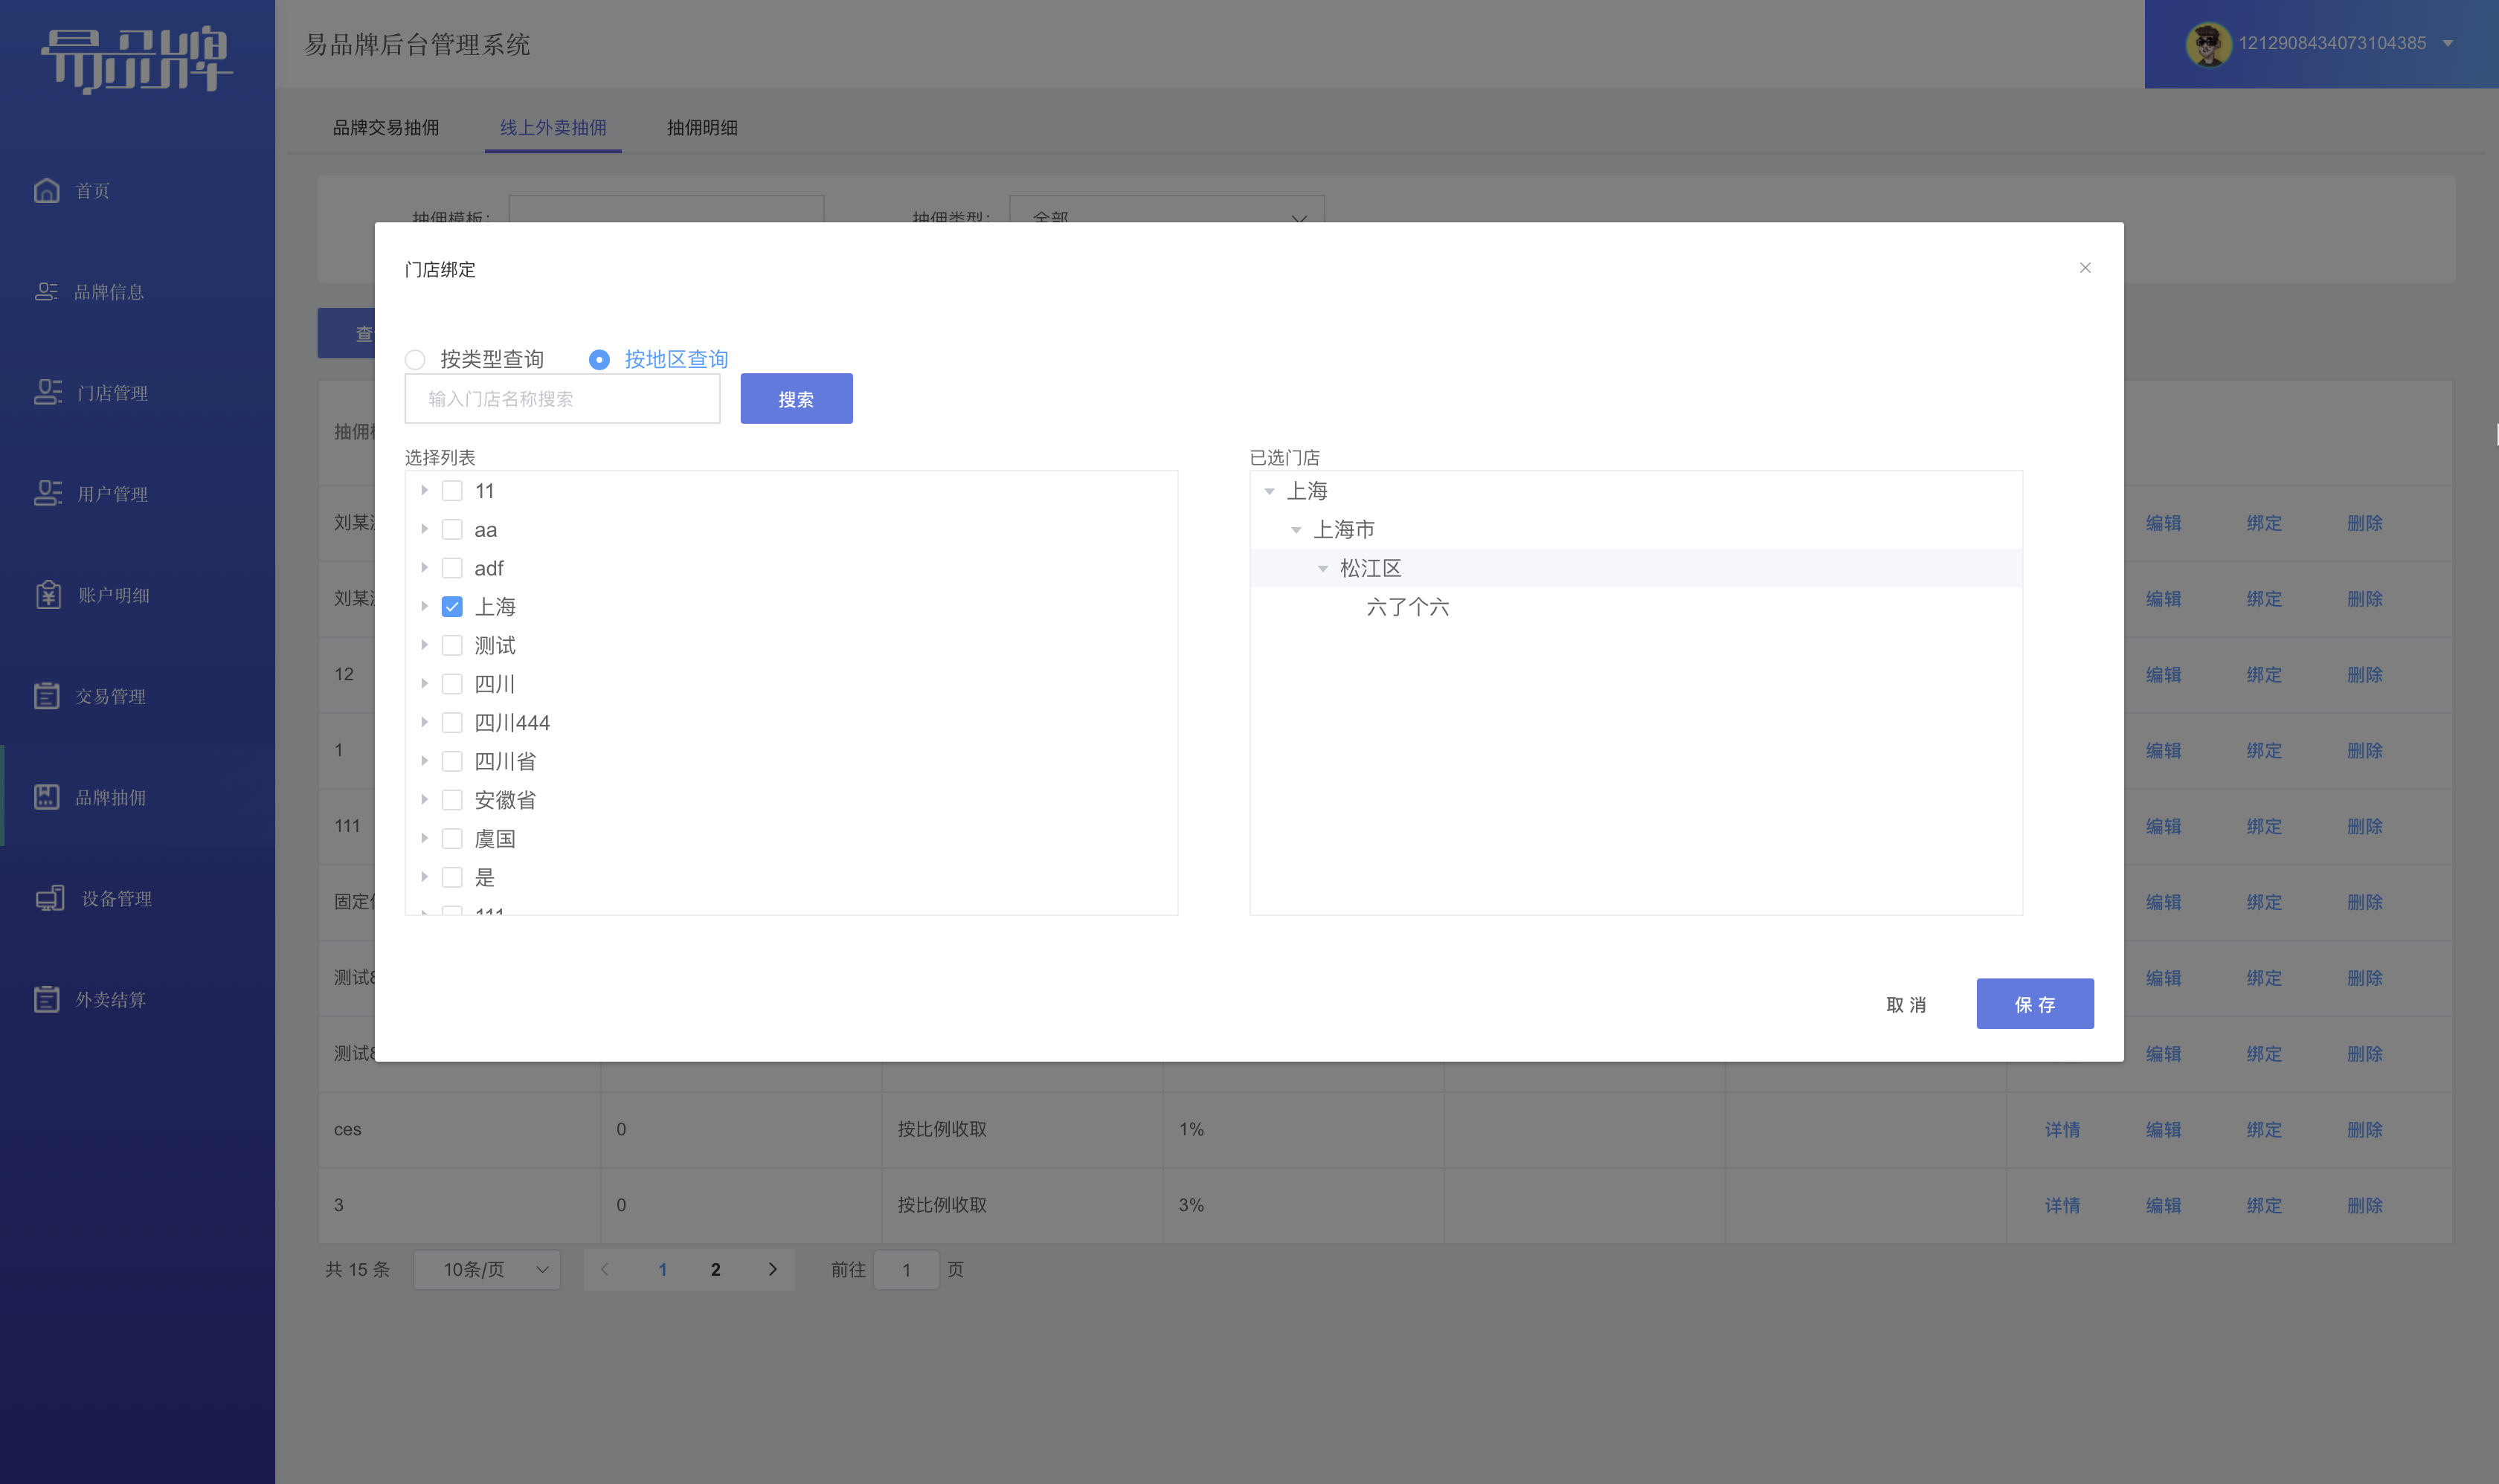Switch to the 抽佣明细 tab
Image resolution: width=2499 pixels, height=1484 pixels.
coord(702,127)
